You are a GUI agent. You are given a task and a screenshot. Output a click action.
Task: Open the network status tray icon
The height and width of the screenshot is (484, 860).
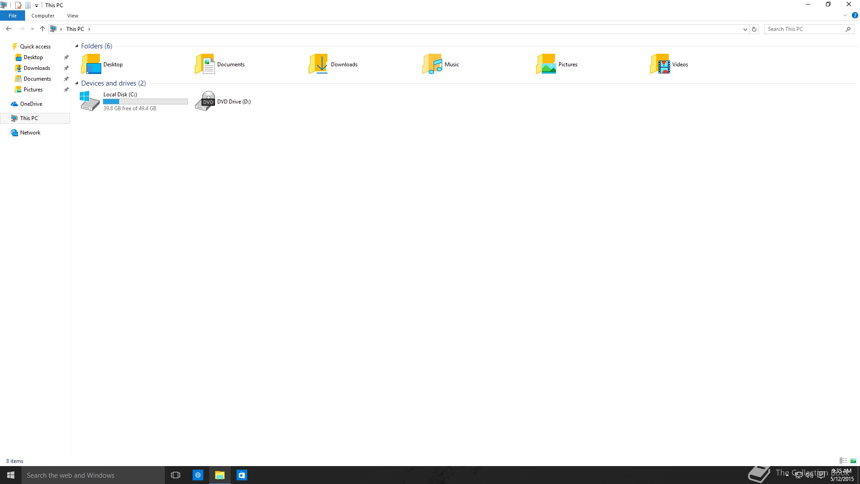(798, 475)
